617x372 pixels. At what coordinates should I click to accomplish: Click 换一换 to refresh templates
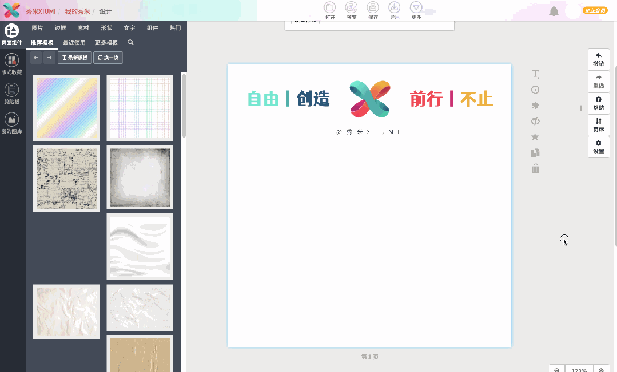[108, 57]
